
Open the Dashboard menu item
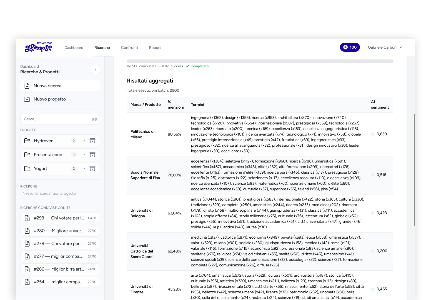[x=74, y=47]
